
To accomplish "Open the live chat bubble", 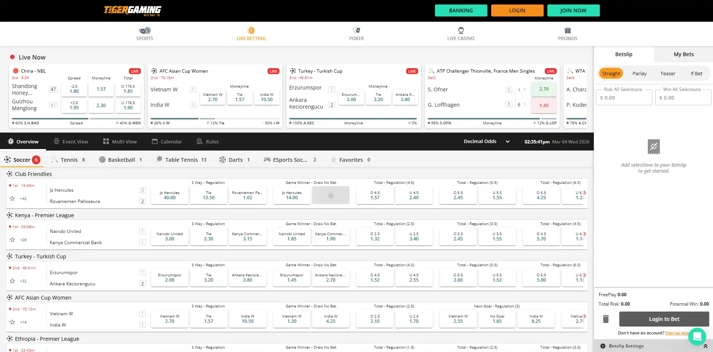I will (697, 337).
